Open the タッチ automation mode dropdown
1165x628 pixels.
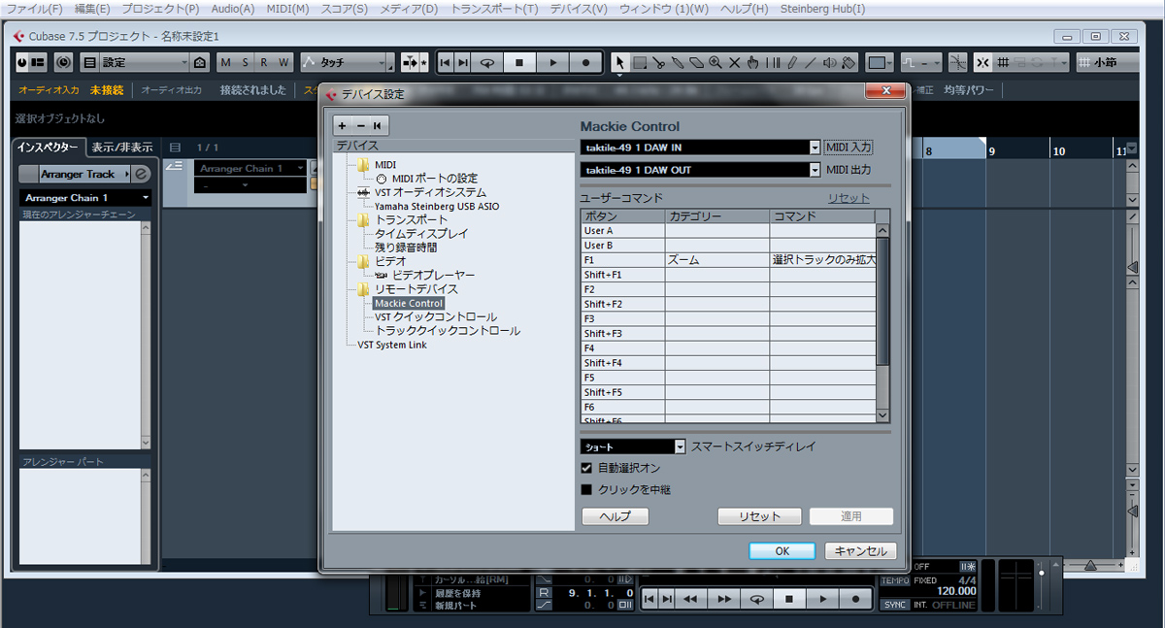348,62
